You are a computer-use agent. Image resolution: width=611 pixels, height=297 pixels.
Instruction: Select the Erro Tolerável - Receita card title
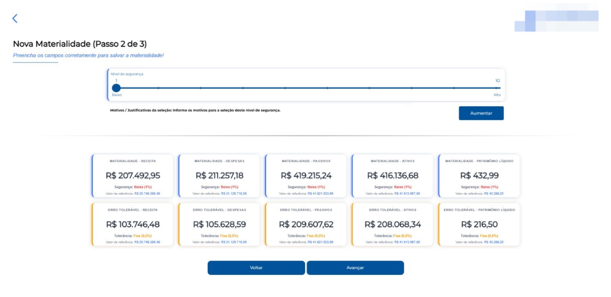(133, 210)
